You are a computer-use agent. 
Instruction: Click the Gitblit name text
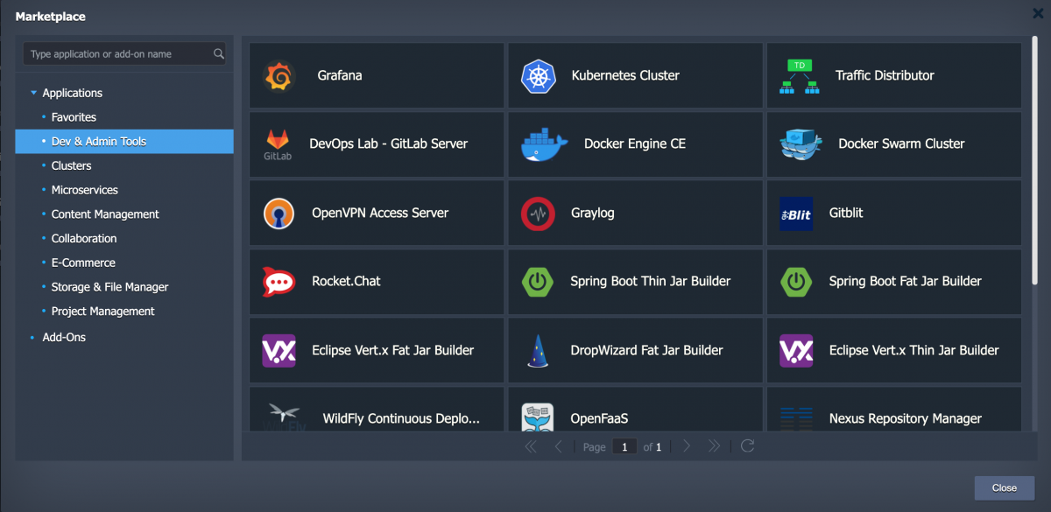click(x=846, y=213)
